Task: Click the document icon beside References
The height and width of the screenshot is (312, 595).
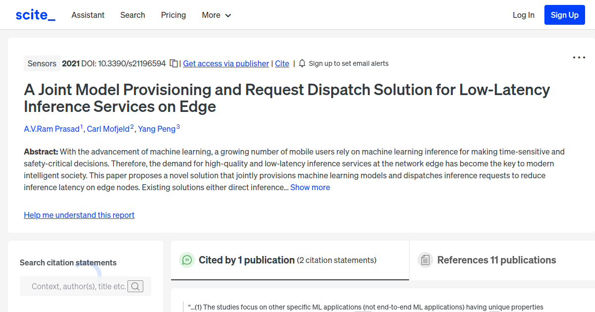Action: pos(425,260)
